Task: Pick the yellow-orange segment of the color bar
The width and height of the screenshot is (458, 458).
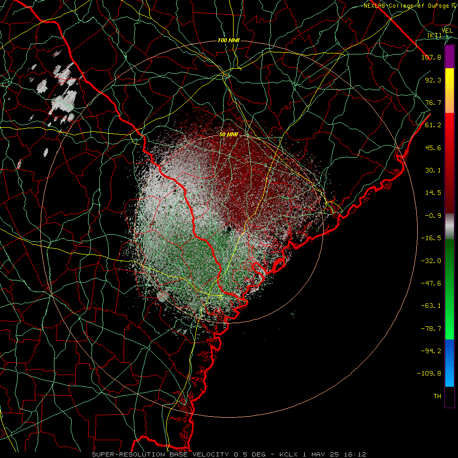Action: (x=449, y=91)
